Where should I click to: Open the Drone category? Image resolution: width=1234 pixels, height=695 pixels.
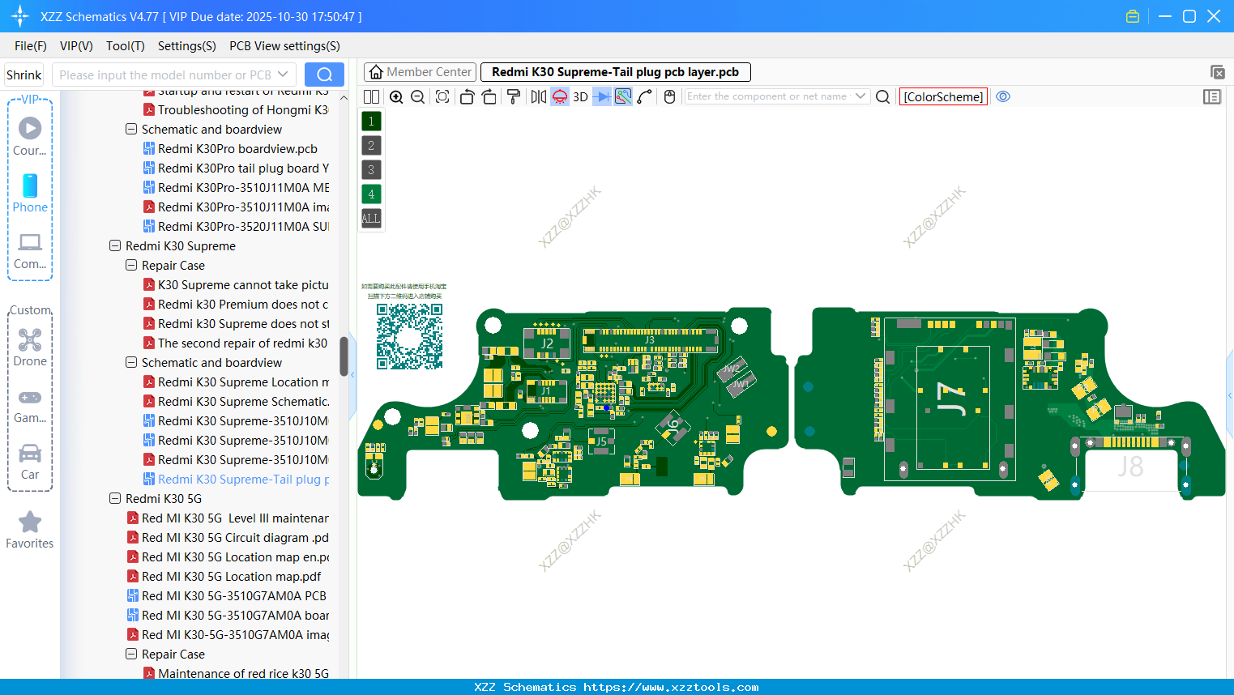(30, 347)
